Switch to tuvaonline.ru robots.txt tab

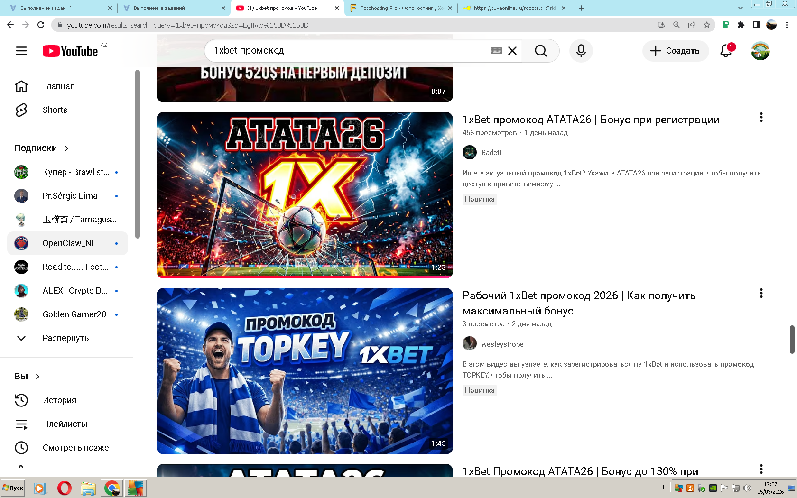(x=513, y=8)
